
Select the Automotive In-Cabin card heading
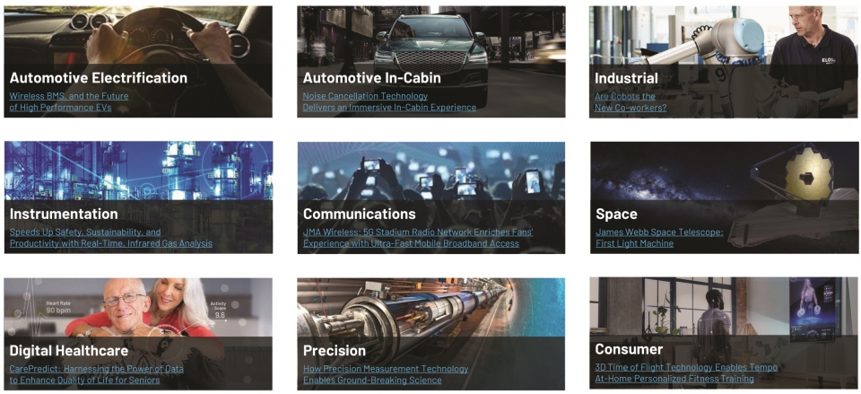[x=371, y=77]
